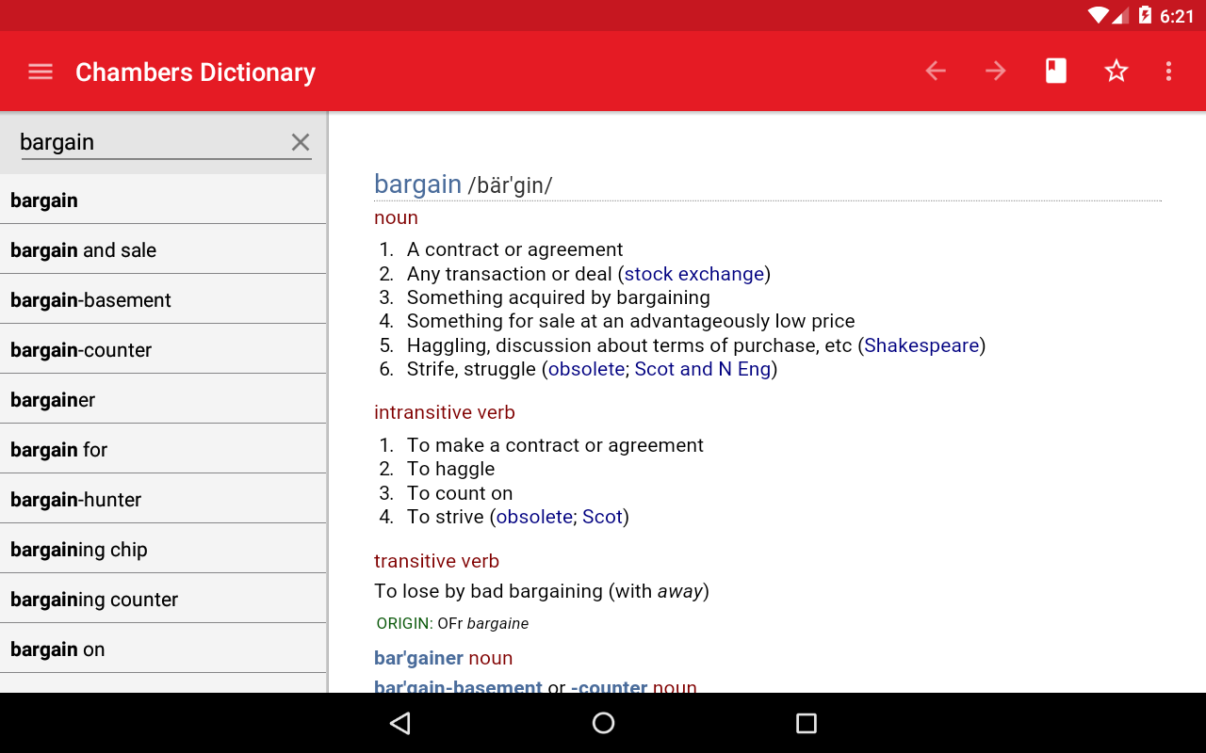The width and height of the screenshot is (1206, 753).
Task: Select bargaining chip in the sidebar
Action: tap(80, 549)
